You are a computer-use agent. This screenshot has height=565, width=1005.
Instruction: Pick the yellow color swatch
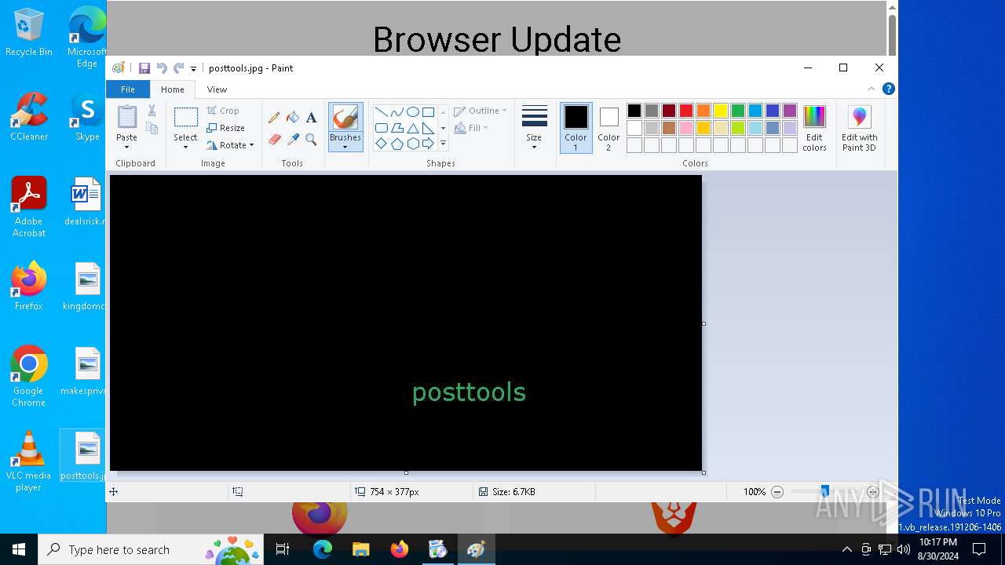[x=721, y=111]
